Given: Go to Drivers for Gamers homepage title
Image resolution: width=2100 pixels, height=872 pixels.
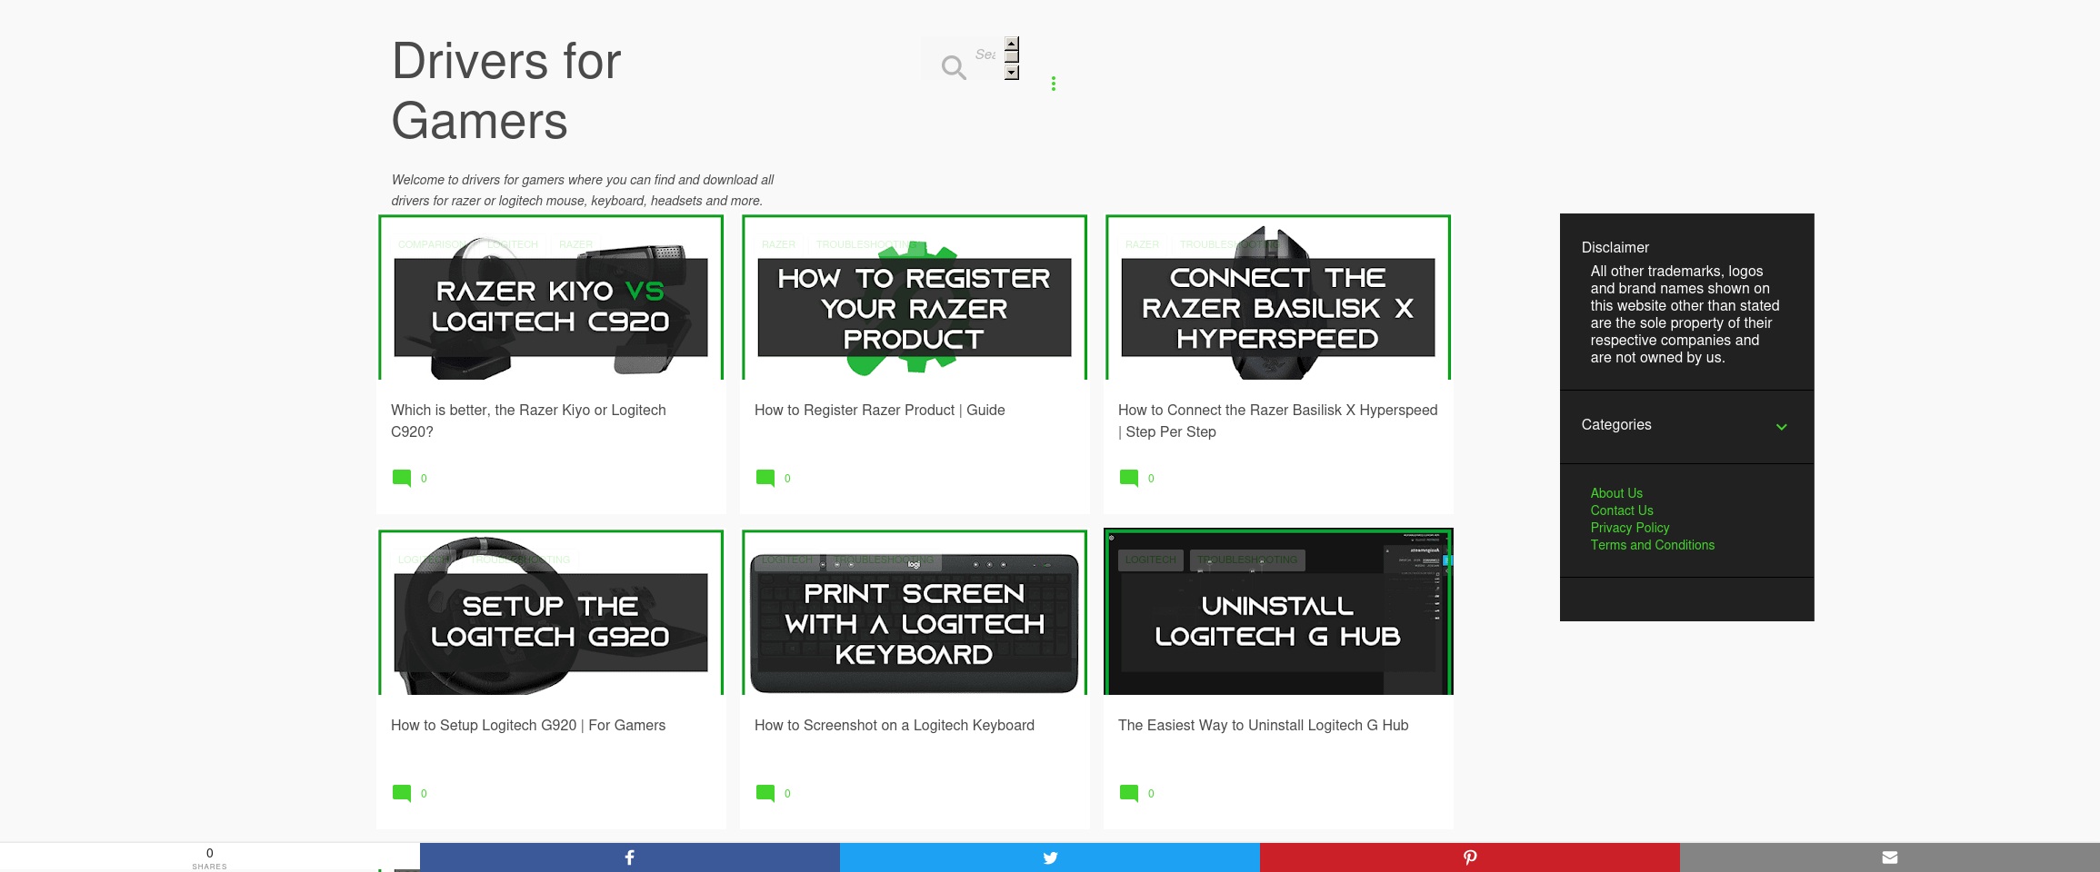Looking at the screenshot, I should click(x=506, y=91).
